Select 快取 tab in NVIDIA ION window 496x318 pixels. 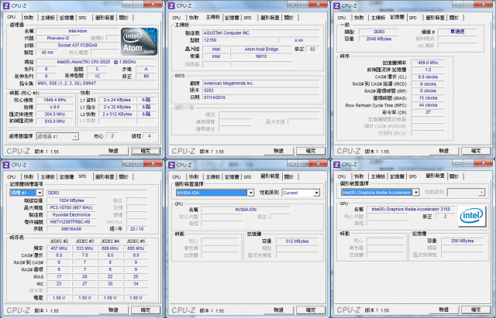pyautogui.click(x=194, y=177)
